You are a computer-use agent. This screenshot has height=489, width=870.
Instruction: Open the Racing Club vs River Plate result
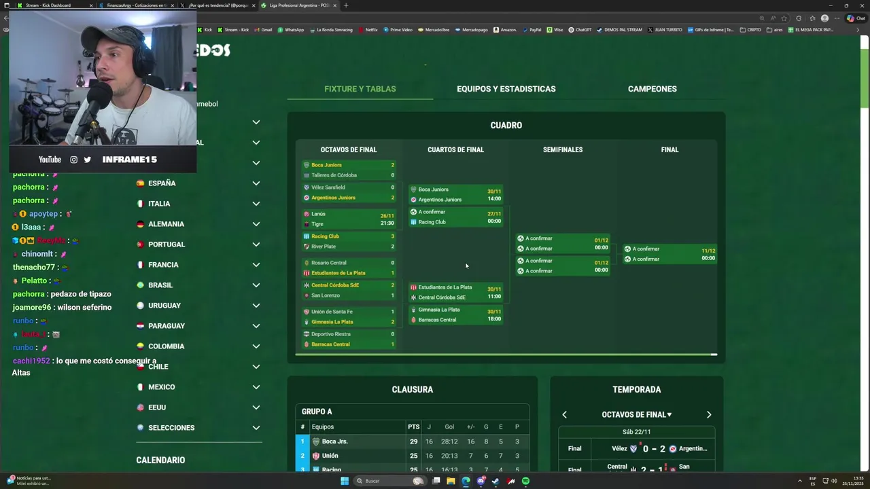tap(349, 241)
